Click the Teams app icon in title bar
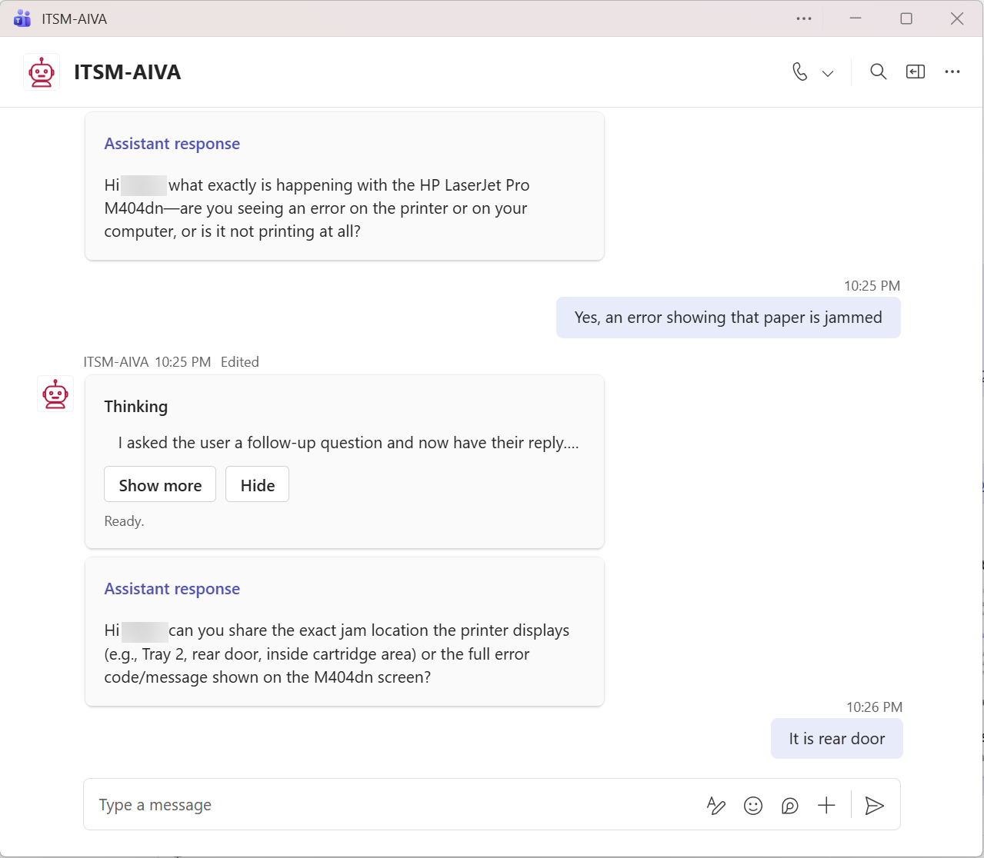The image size is (984, 858). (x=22, y=18)
